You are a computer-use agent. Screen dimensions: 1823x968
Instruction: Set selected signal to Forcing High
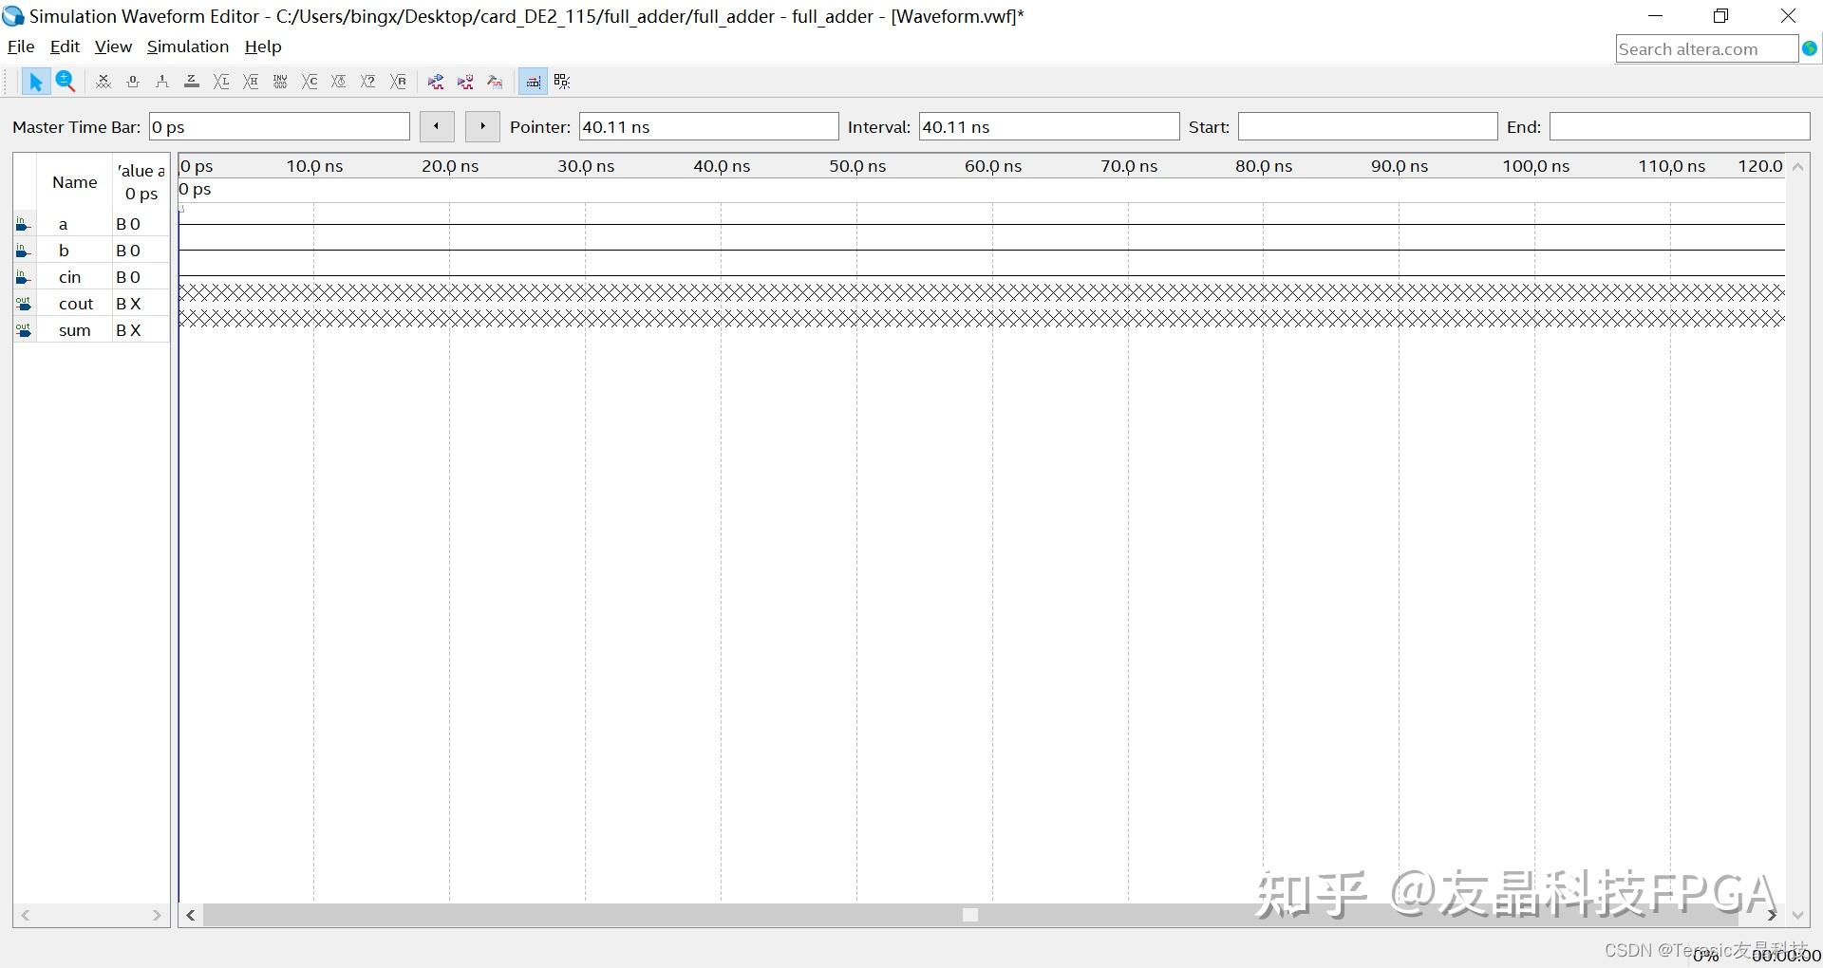[161, 81]
